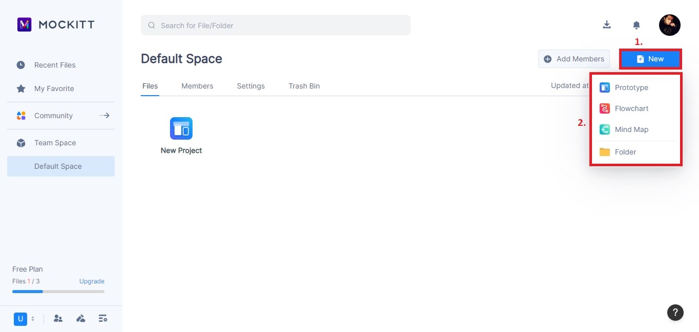Open the help question mark button
The height and width of the screenshot is (332, 699).
(675, 312)
